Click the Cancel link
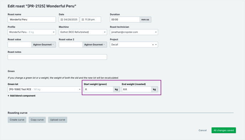 tap(203, 130)
